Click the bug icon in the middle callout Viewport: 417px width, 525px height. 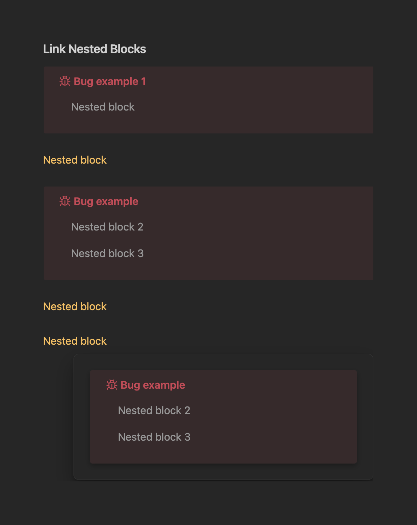tap(65, 201)
